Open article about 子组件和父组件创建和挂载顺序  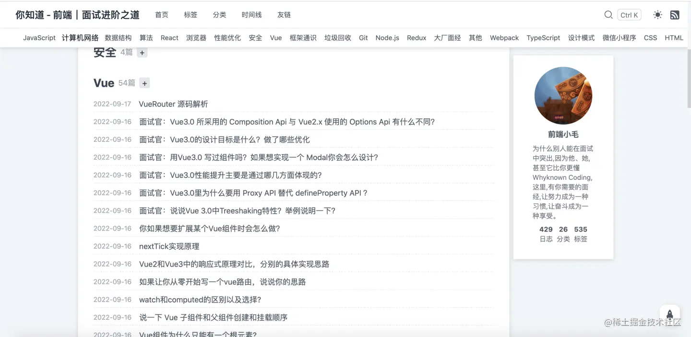(213, 317)
